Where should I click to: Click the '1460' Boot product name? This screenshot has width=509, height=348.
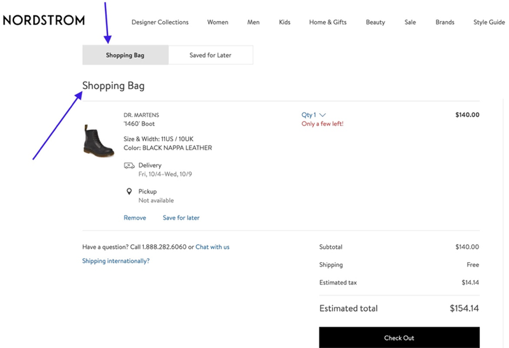coord(139,123)
